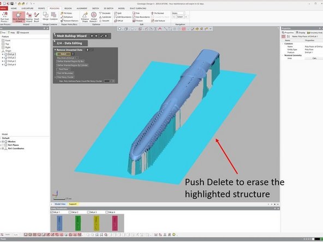Click the Offset tool
Screen dimensions: 323x242
click(118, 21)
